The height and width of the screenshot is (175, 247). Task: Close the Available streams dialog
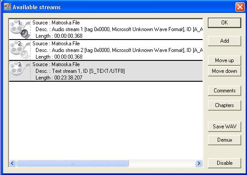point(240,7)
